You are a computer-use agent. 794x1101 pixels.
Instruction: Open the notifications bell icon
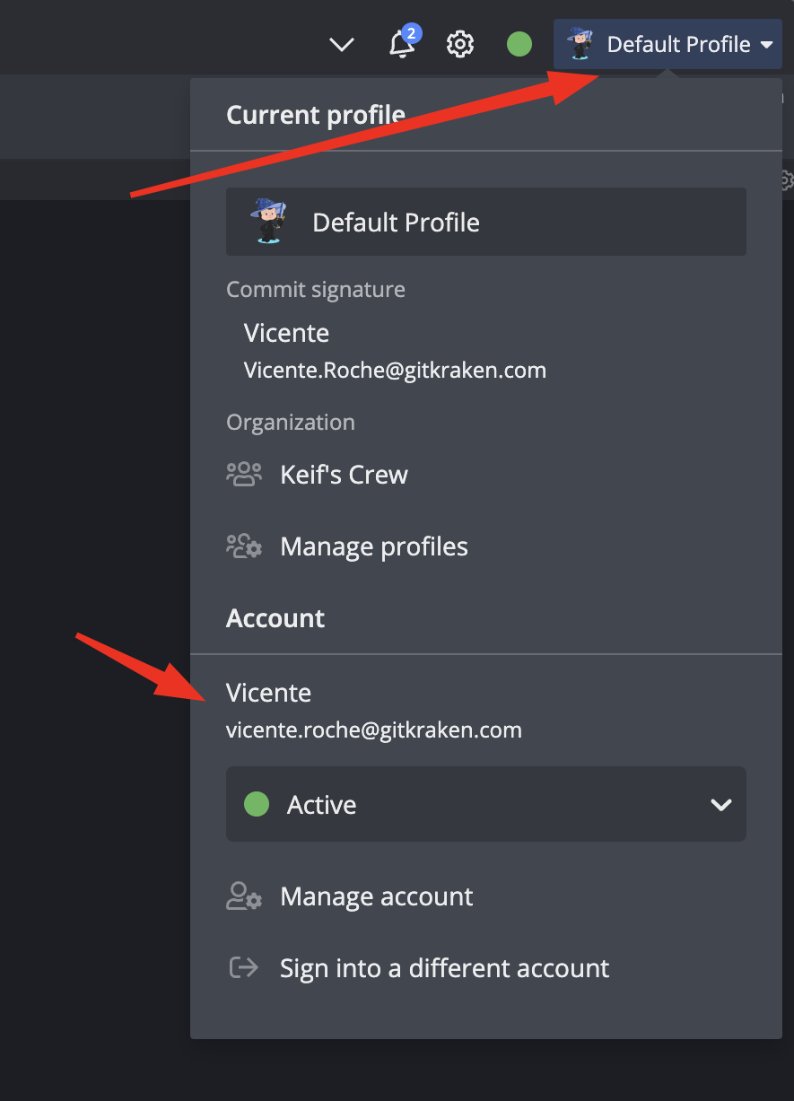401,44
